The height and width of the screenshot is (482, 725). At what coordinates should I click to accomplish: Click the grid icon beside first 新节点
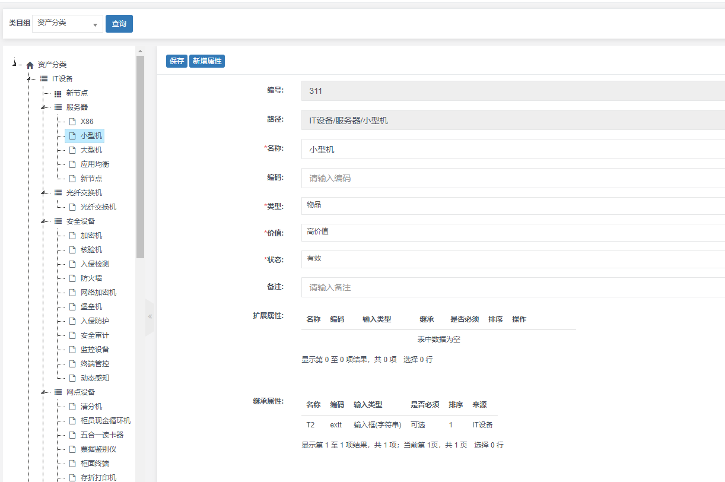[58, 93]
